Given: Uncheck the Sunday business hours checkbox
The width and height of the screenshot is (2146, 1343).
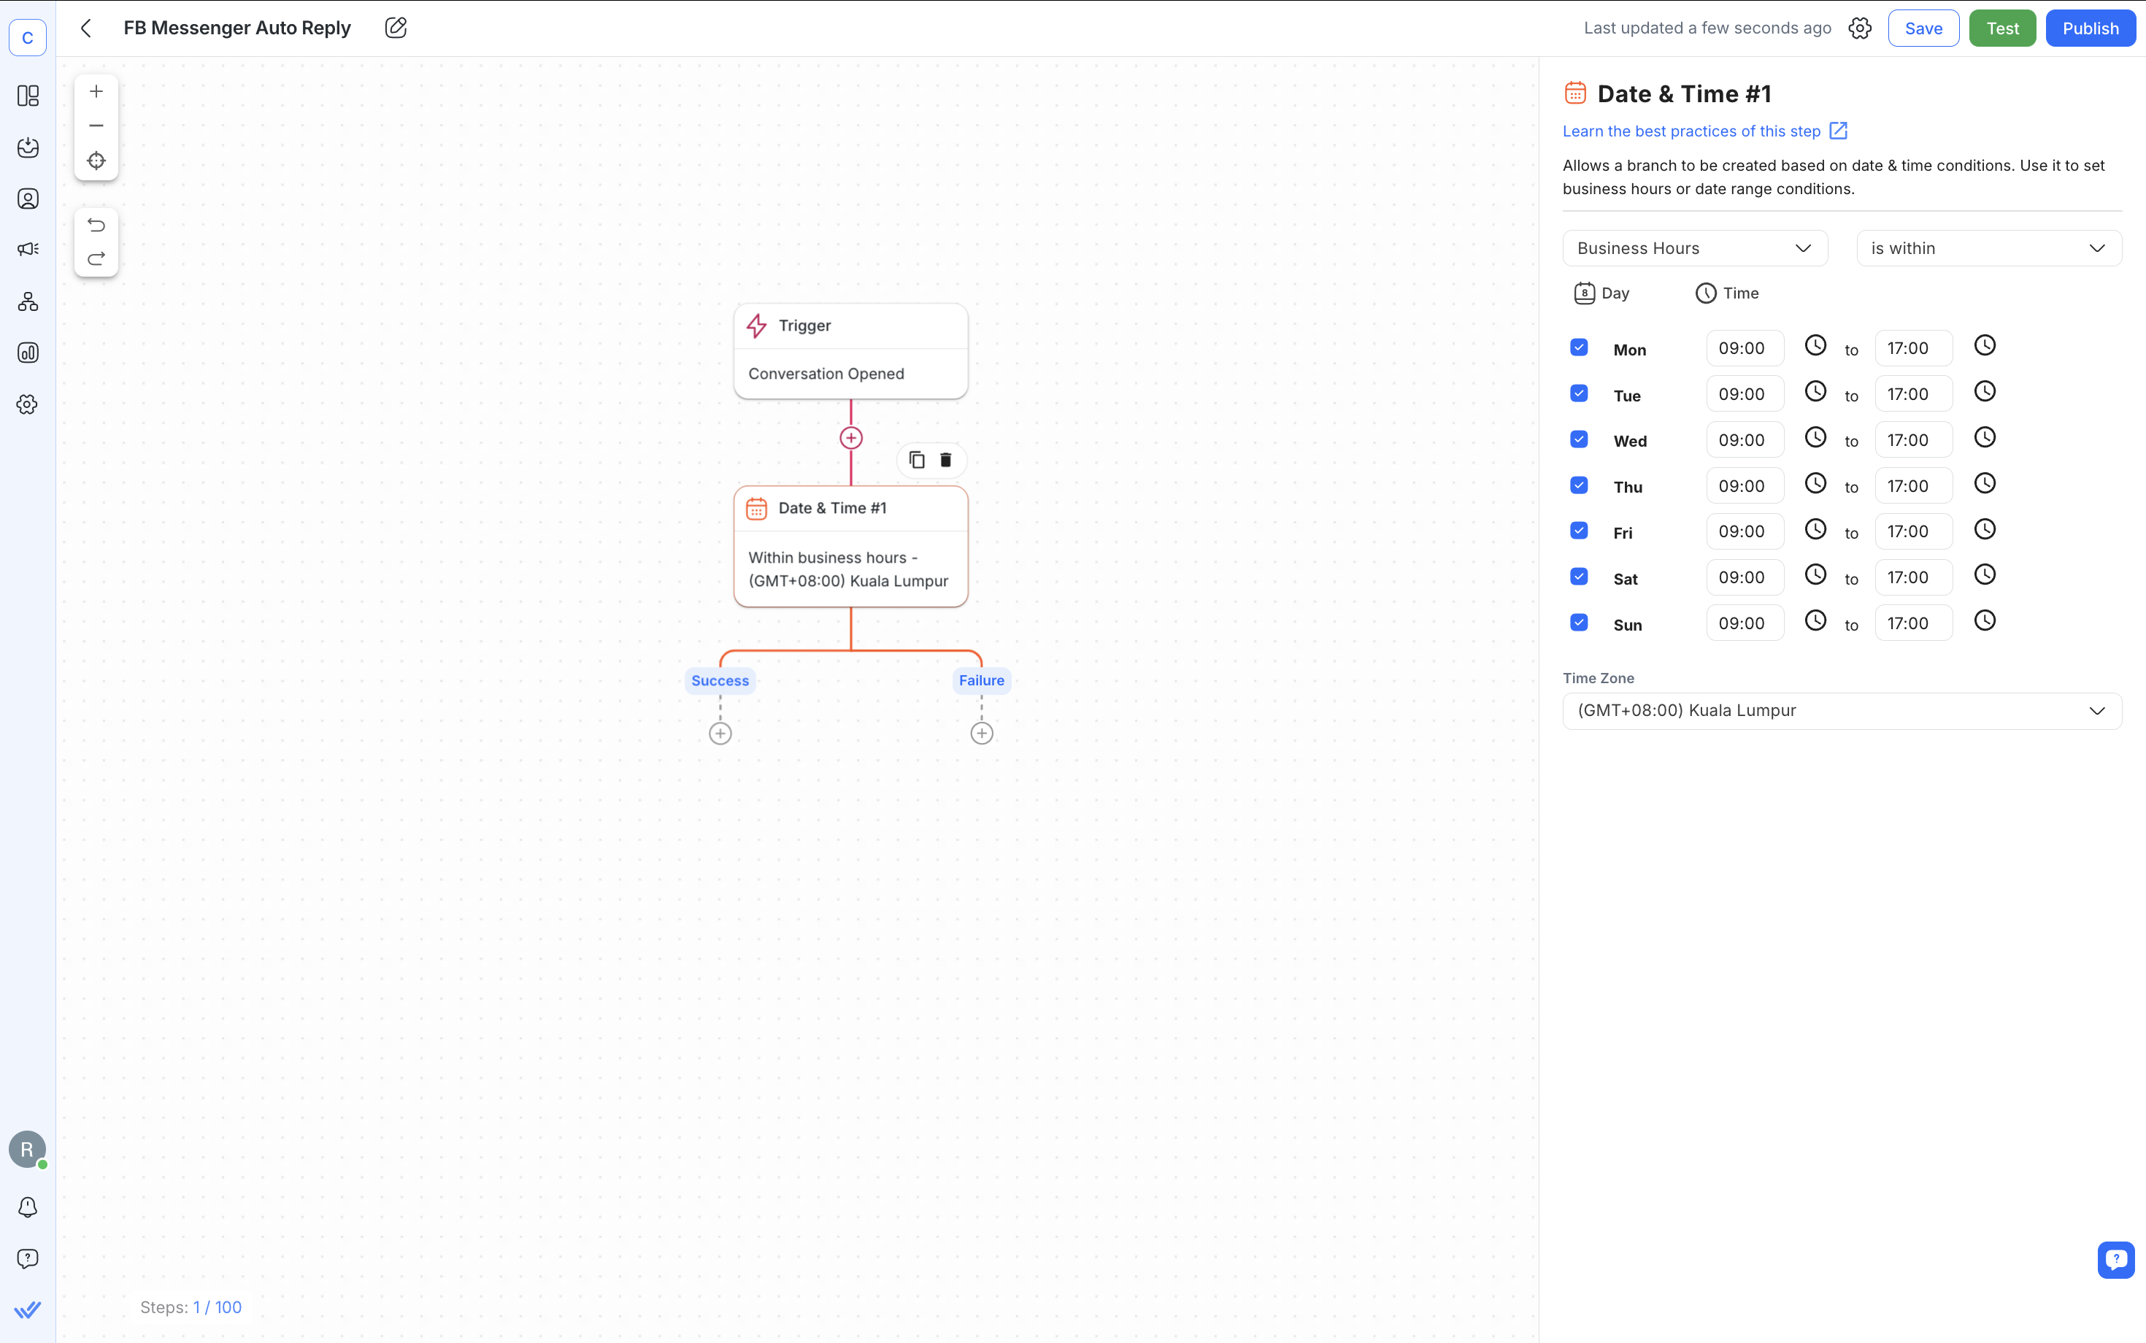Looking at the screenshot, I should 1580,623.
